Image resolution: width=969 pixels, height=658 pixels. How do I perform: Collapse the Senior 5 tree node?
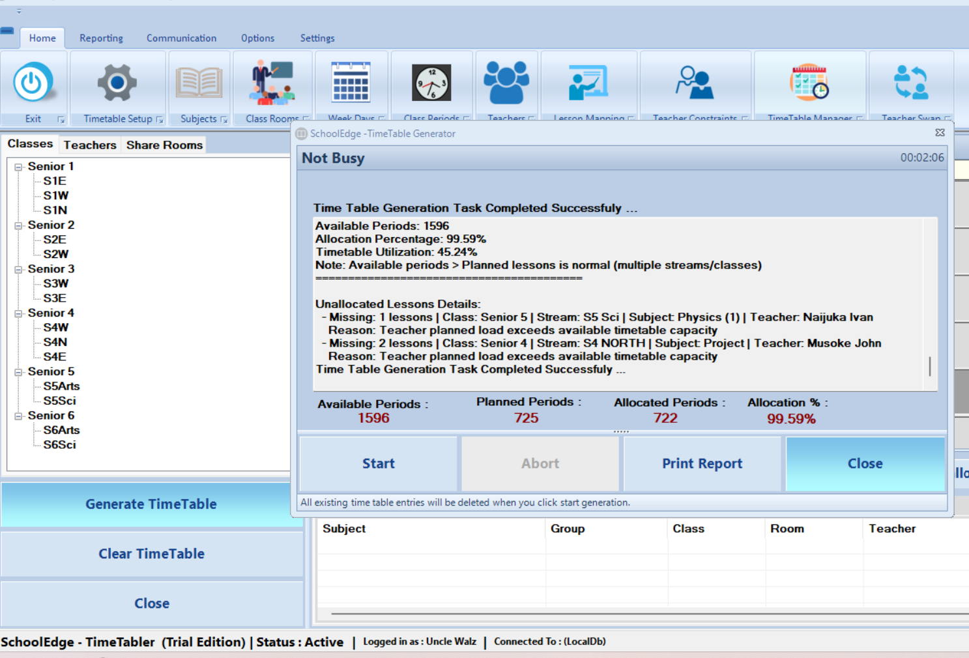coord(18,372)
